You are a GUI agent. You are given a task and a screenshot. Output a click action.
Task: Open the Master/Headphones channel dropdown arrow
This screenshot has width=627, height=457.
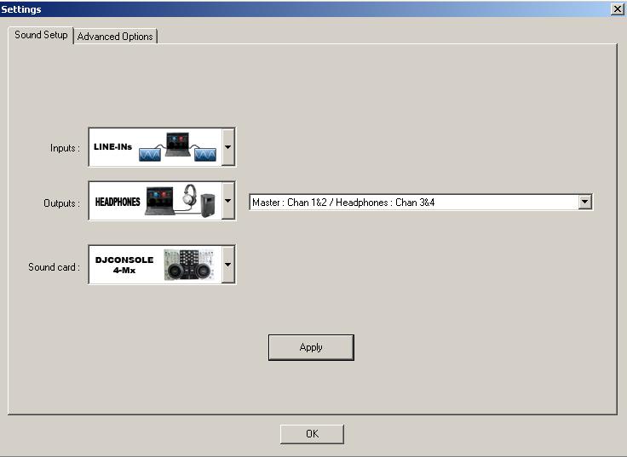pos(584,203)
